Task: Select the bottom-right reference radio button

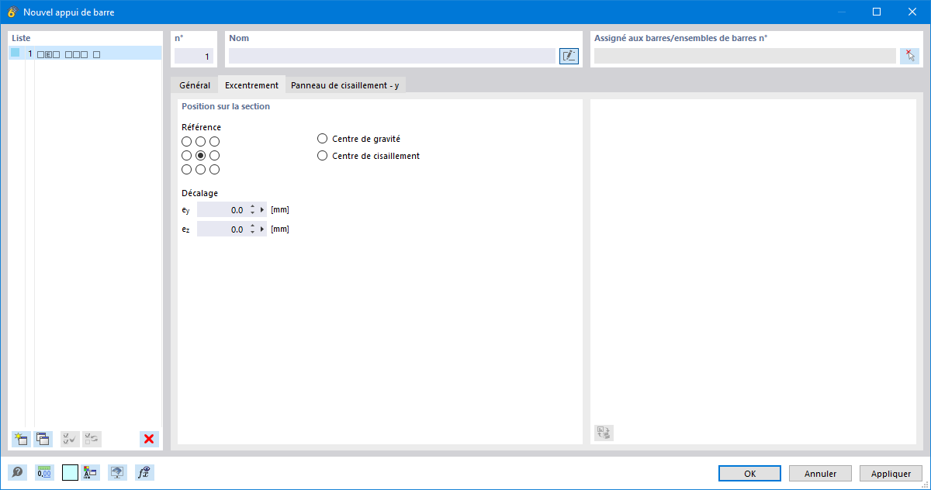Action: coord(214,169)
